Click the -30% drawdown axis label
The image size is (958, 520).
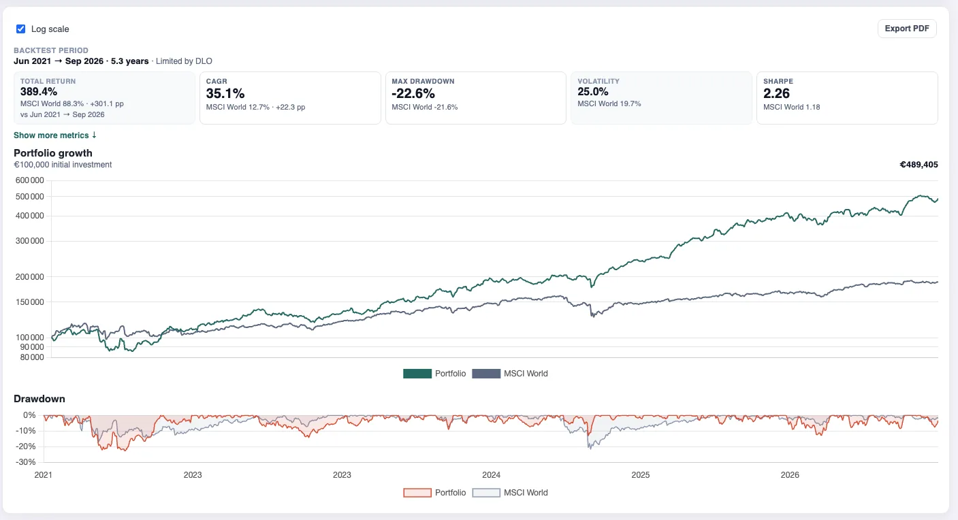pos(25,462)
